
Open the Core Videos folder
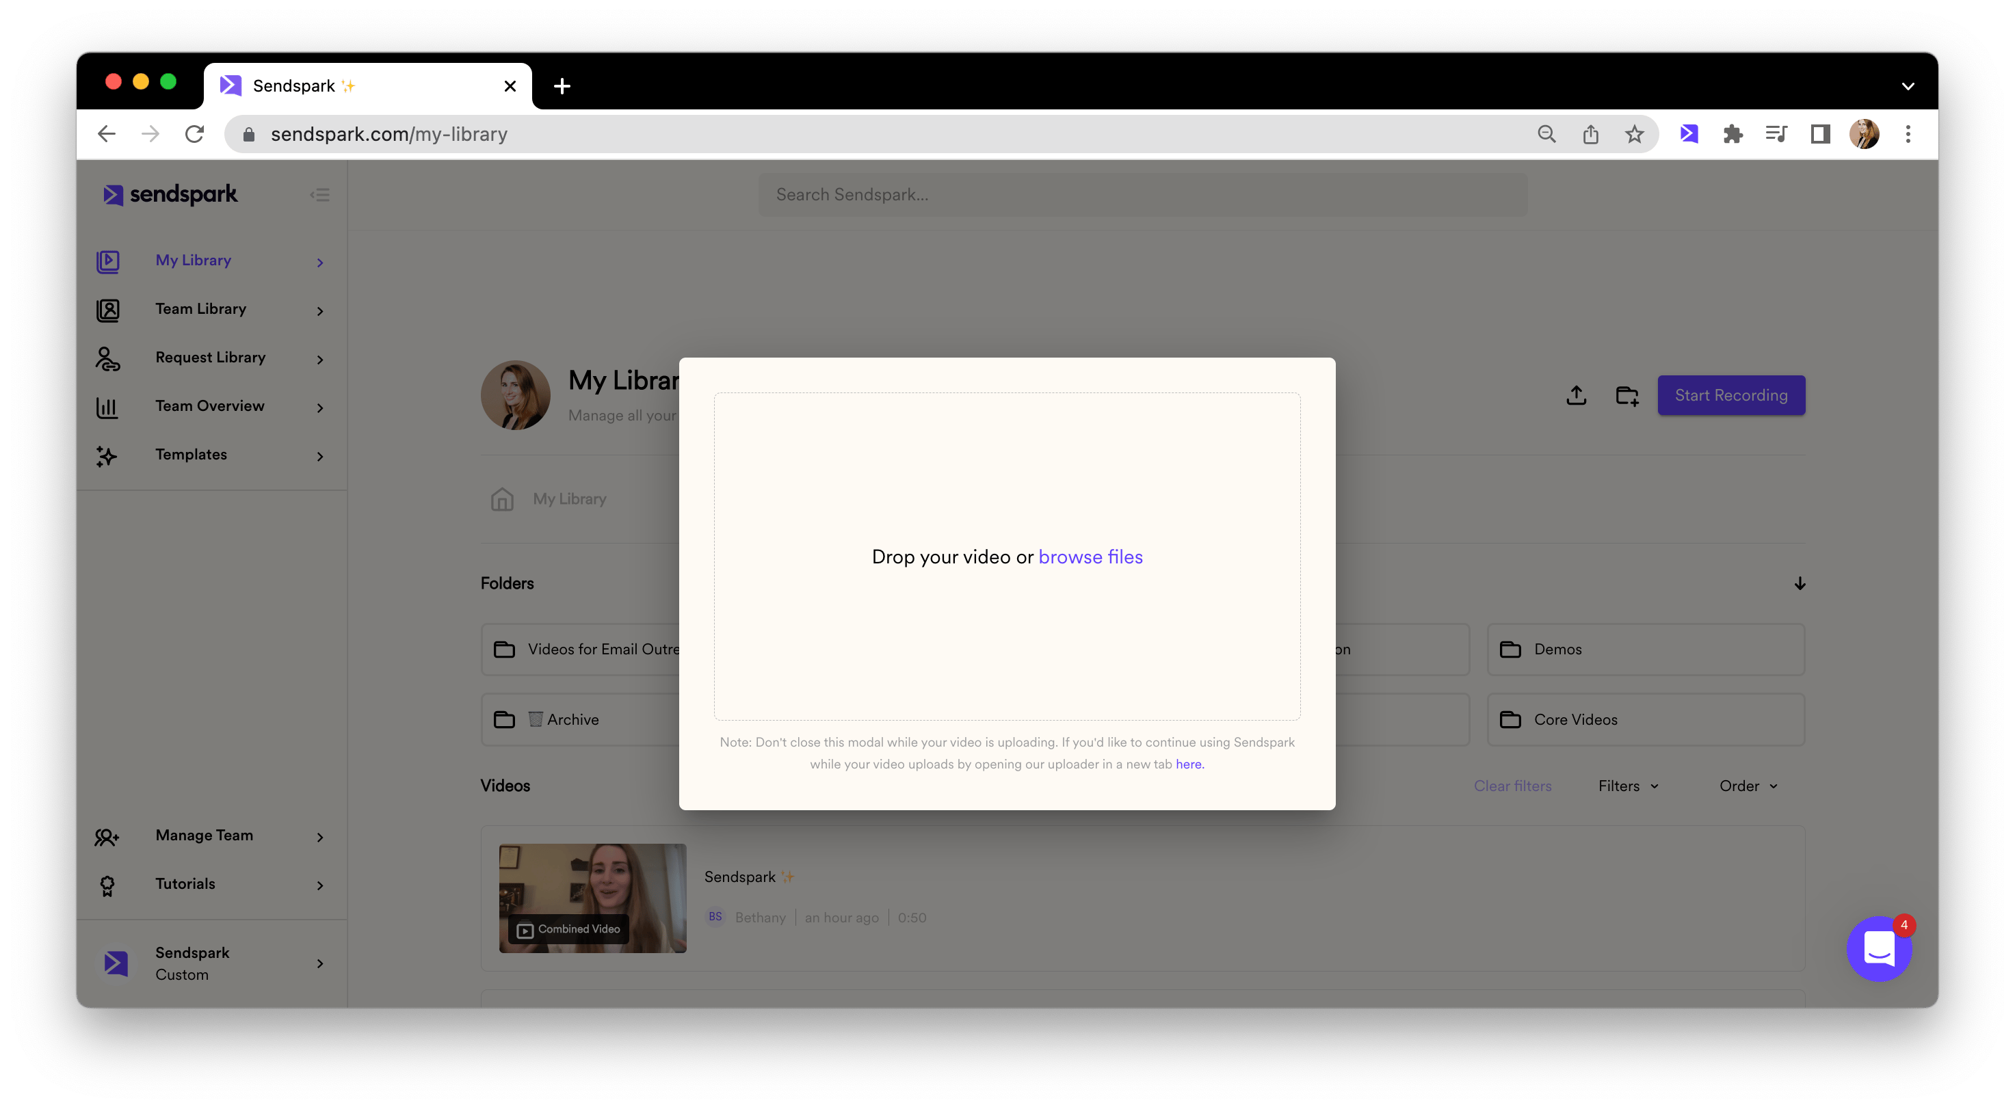point(1645,719)
